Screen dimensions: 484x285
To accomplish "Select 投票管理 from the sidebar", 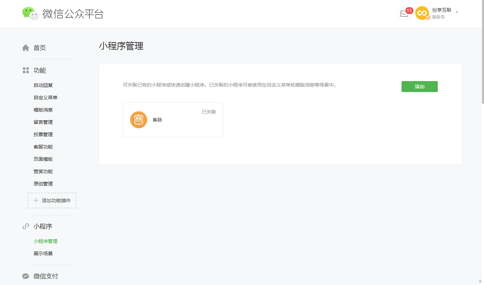I will point(43,134).
